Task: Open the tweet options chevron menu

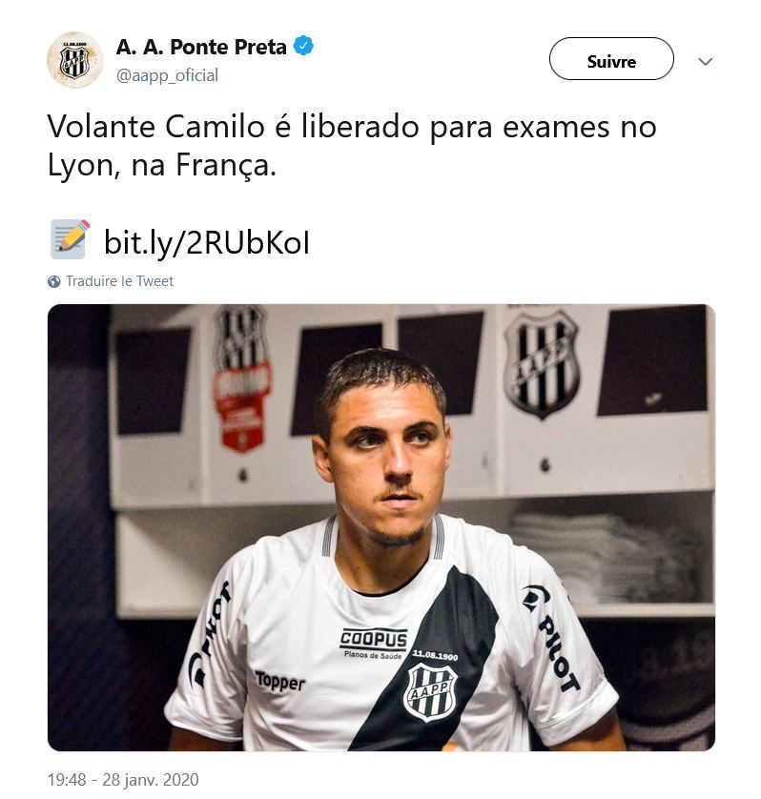Action: 705,62
